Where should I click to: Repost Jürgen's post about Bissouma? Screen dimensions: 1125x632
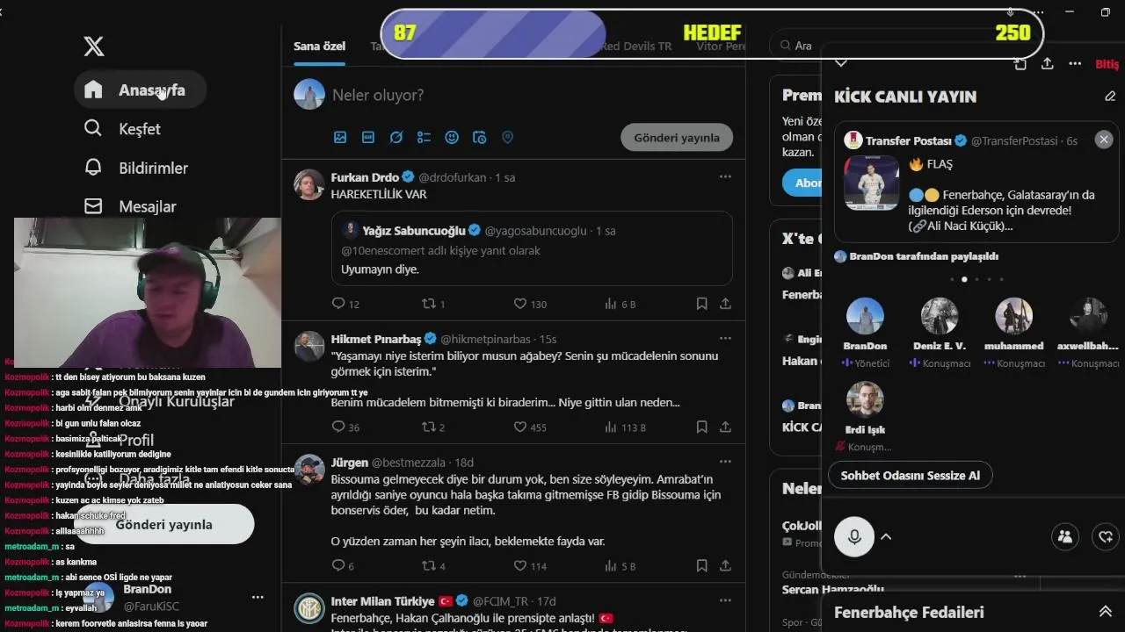coord(430,566)
